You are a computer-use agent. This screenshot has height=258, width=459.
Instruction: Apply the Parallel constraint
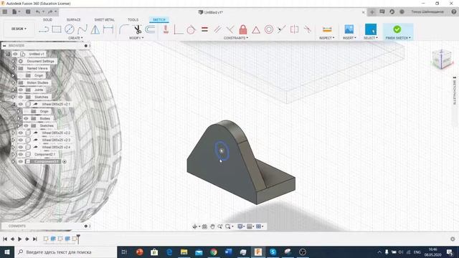[217, 29]
